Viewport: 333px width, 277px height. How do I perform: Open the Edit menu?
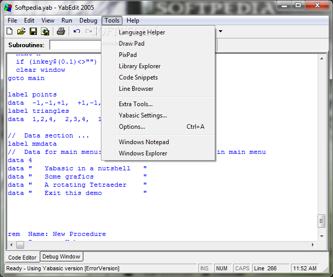29,21
